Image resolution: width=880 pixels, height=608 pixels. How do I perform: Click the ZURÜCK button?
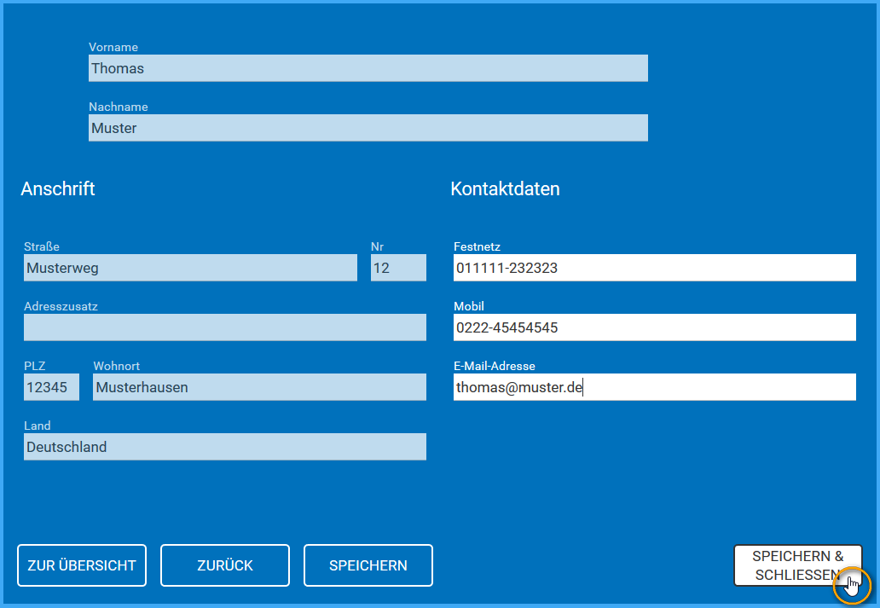(x=224, y=565)
